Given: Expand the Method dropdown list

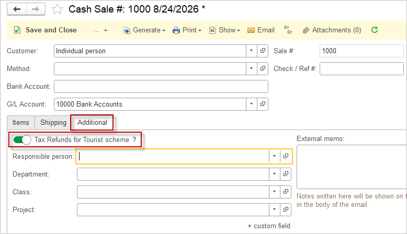Looking at the screenshot, I should pyautogui.click(x=251, y=68).
